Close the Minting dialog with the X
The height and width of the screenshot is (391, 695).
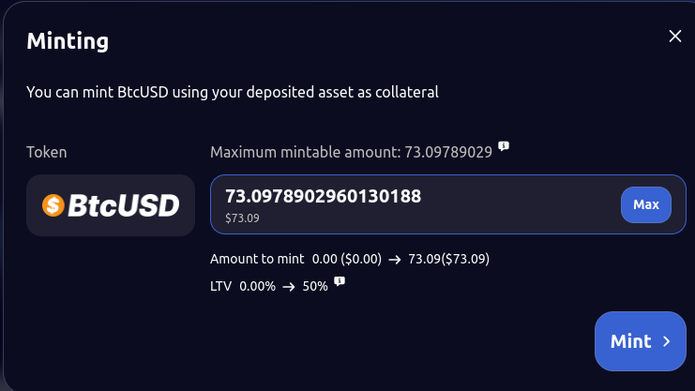(675, 36)
